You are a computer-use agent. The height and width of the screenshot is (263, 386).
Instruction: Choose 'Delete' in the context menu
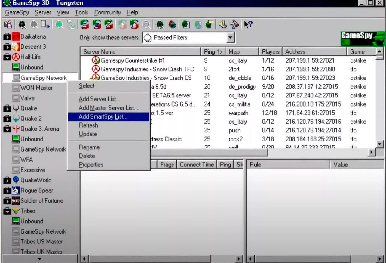(x=109, y=156)
